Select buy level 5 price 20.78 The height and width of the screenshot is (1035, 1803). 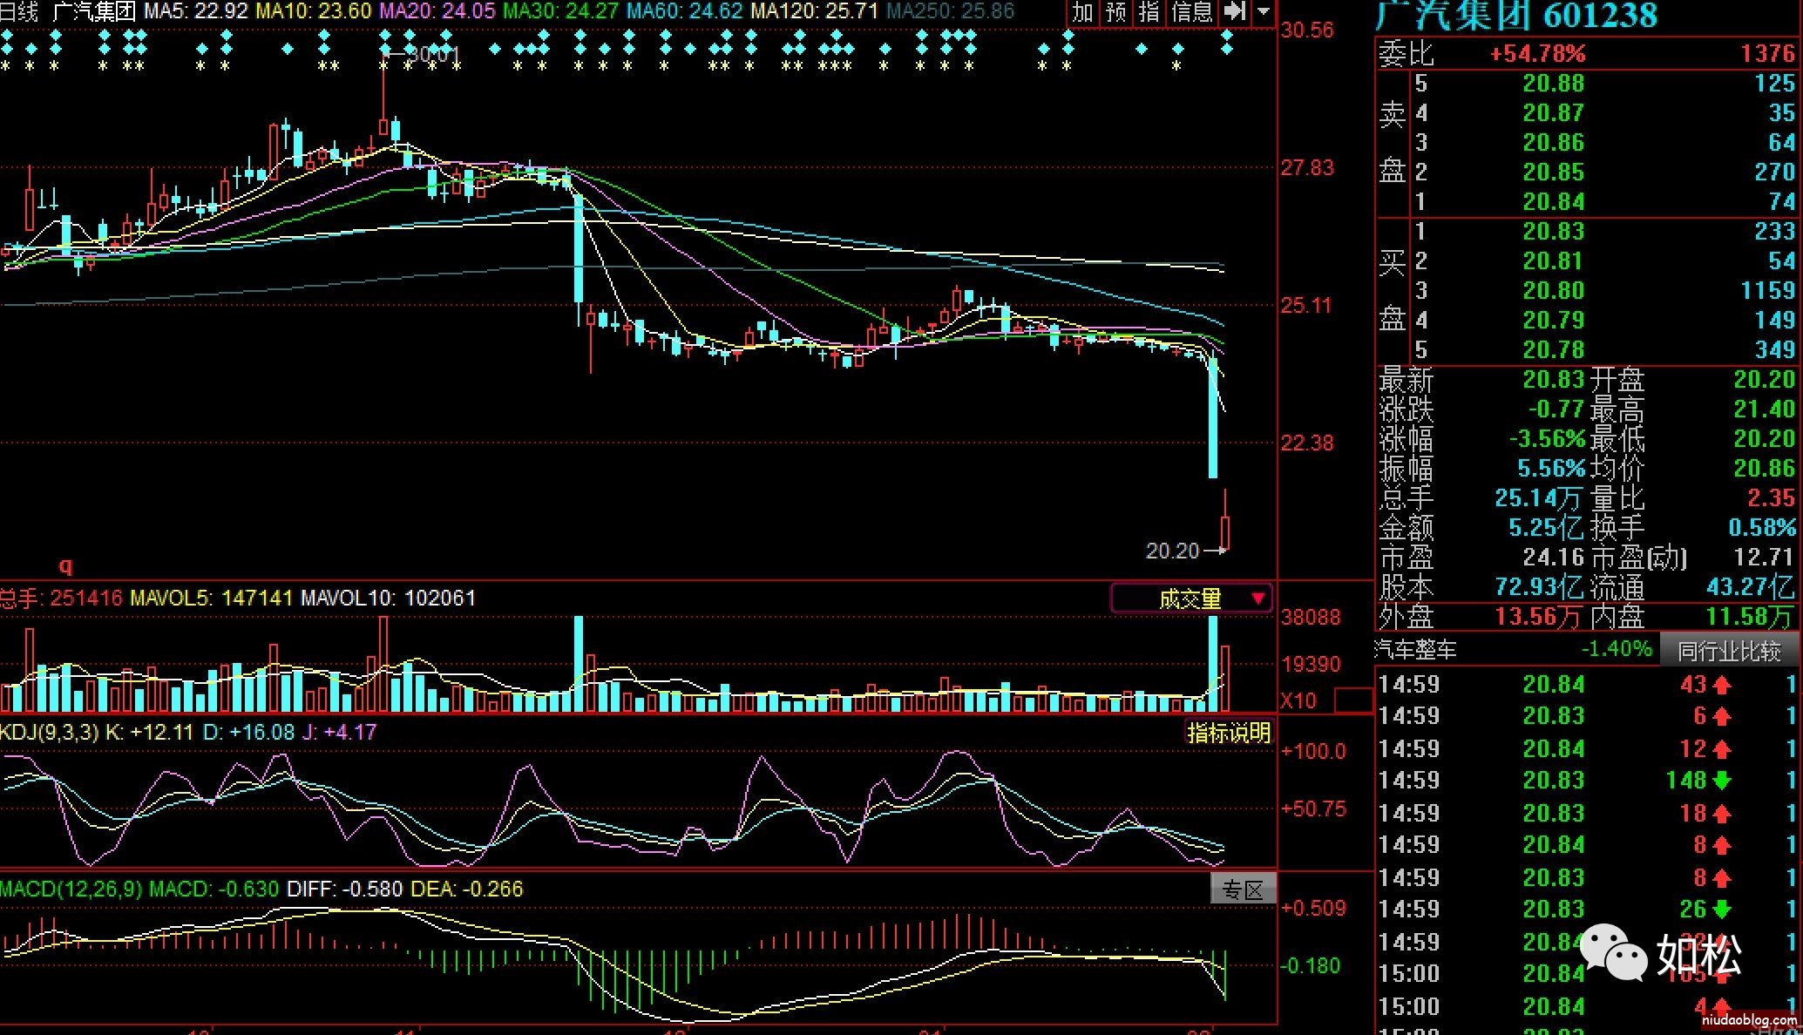1553,350
